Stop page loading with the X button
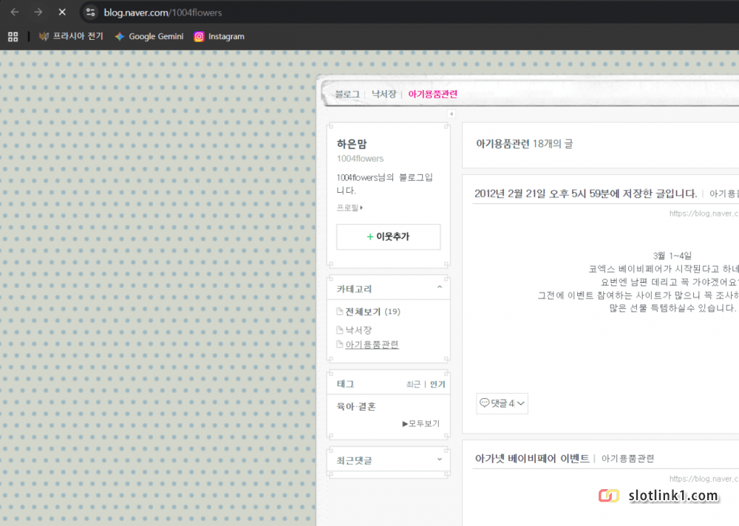The height and width of the screenshot is (526, 739). (62, 12)
